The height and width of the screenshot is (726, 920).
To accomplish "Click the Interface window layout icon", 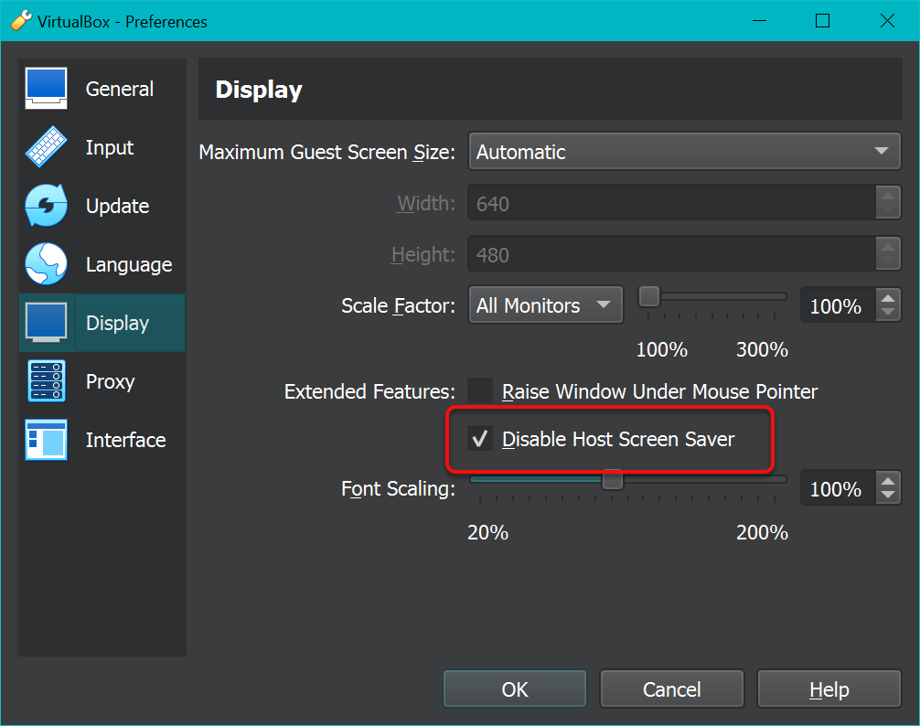I will click(47, 440).
